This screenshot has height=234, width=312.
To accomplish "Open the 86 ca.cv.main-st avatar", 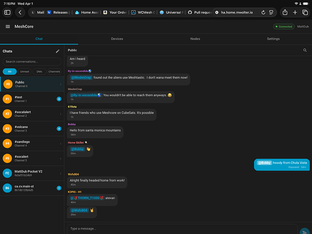I will click(7, 188).
